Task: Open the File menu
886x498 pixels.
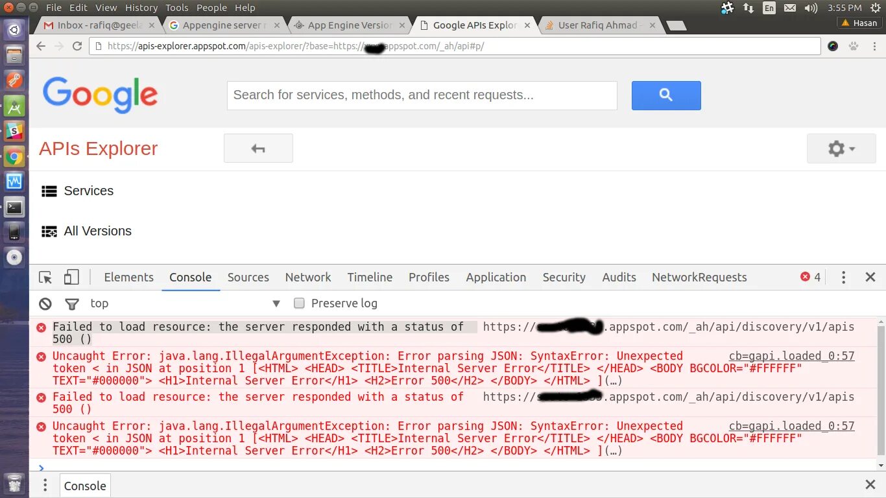Action: coord(54,8)
